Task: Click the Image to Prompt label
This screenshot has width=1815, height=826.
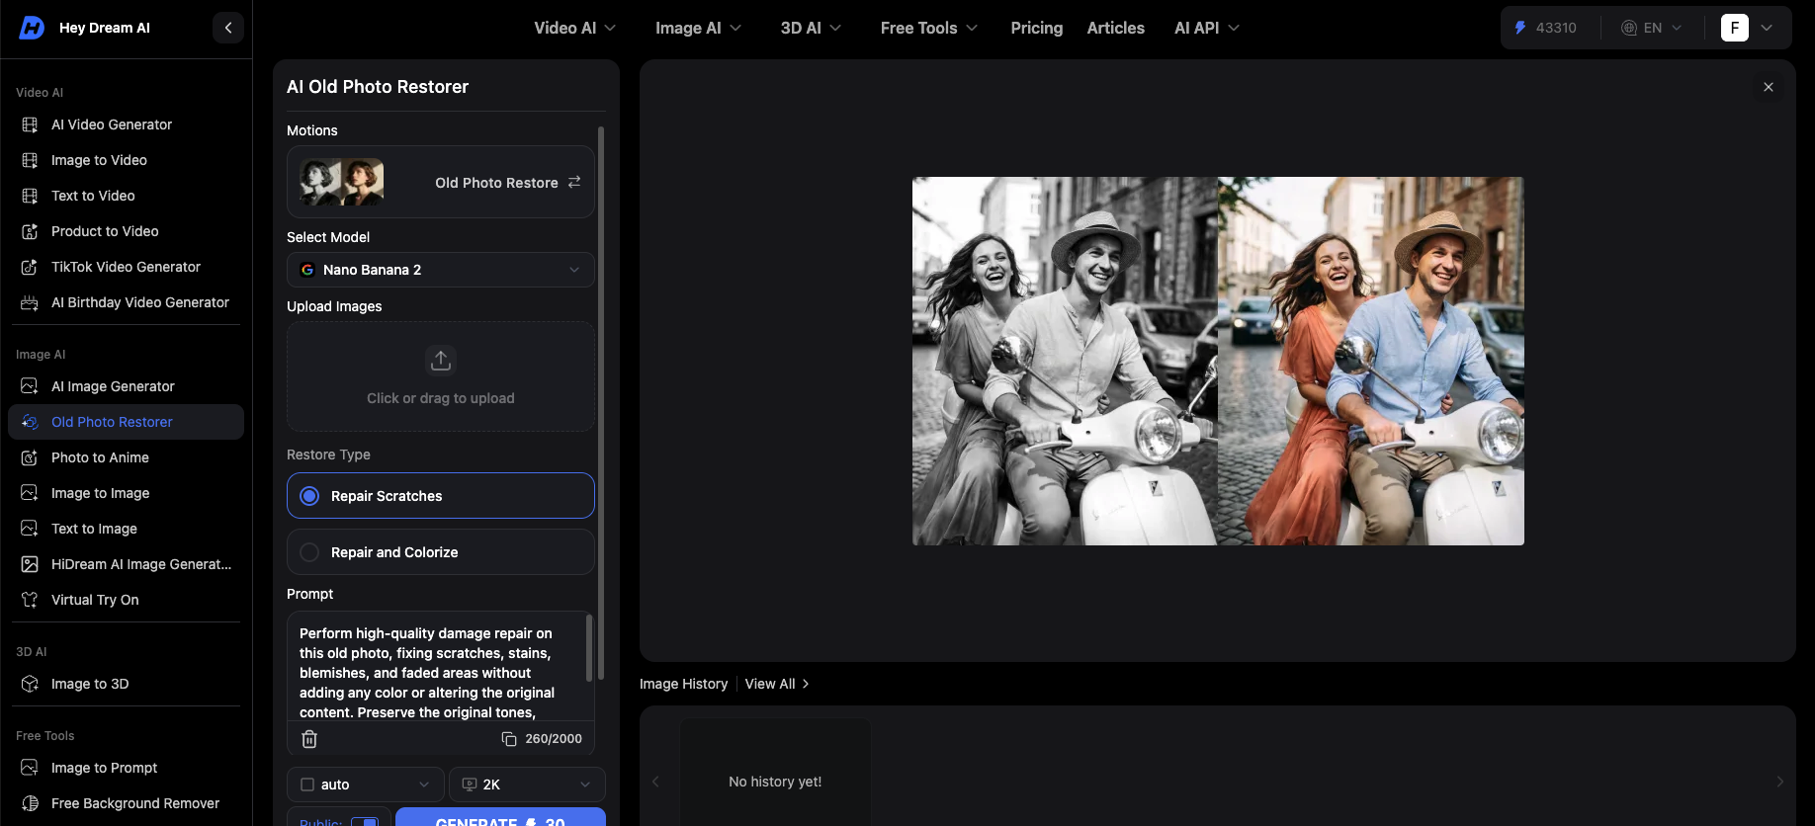Action: click(x=104, y=768)
